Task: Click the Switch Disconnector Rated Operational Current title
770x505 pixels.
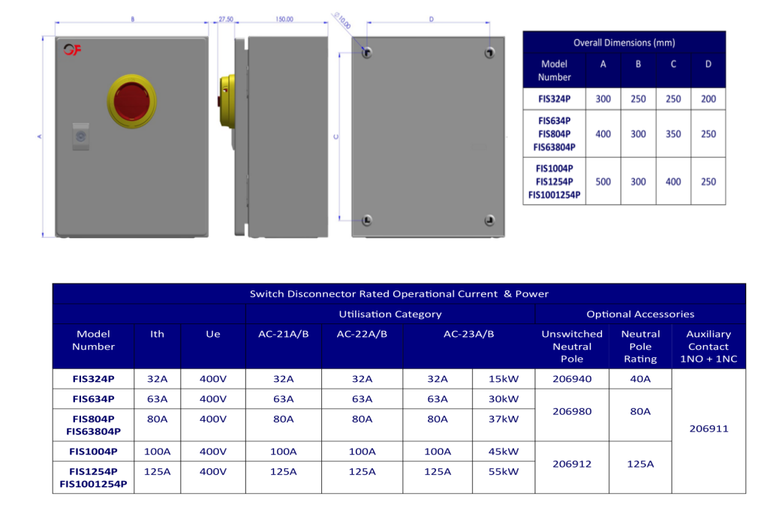Action: (x=399, y=294)
